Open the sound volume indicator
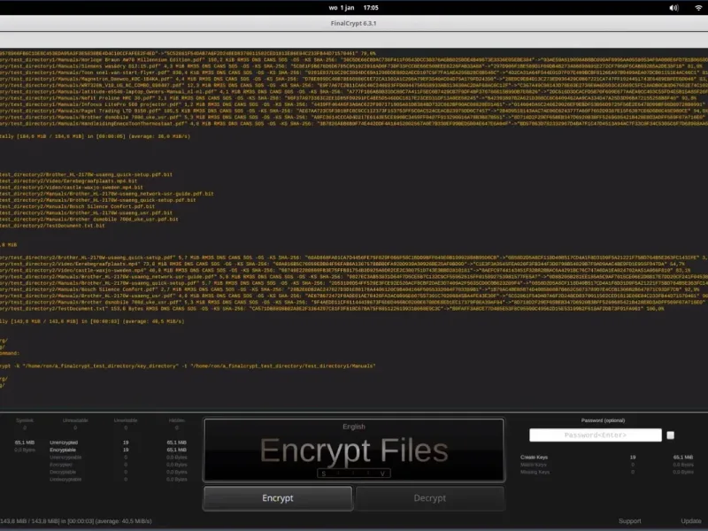The width and height of the screenshot is (708, 531). click(x=673, y=8)
